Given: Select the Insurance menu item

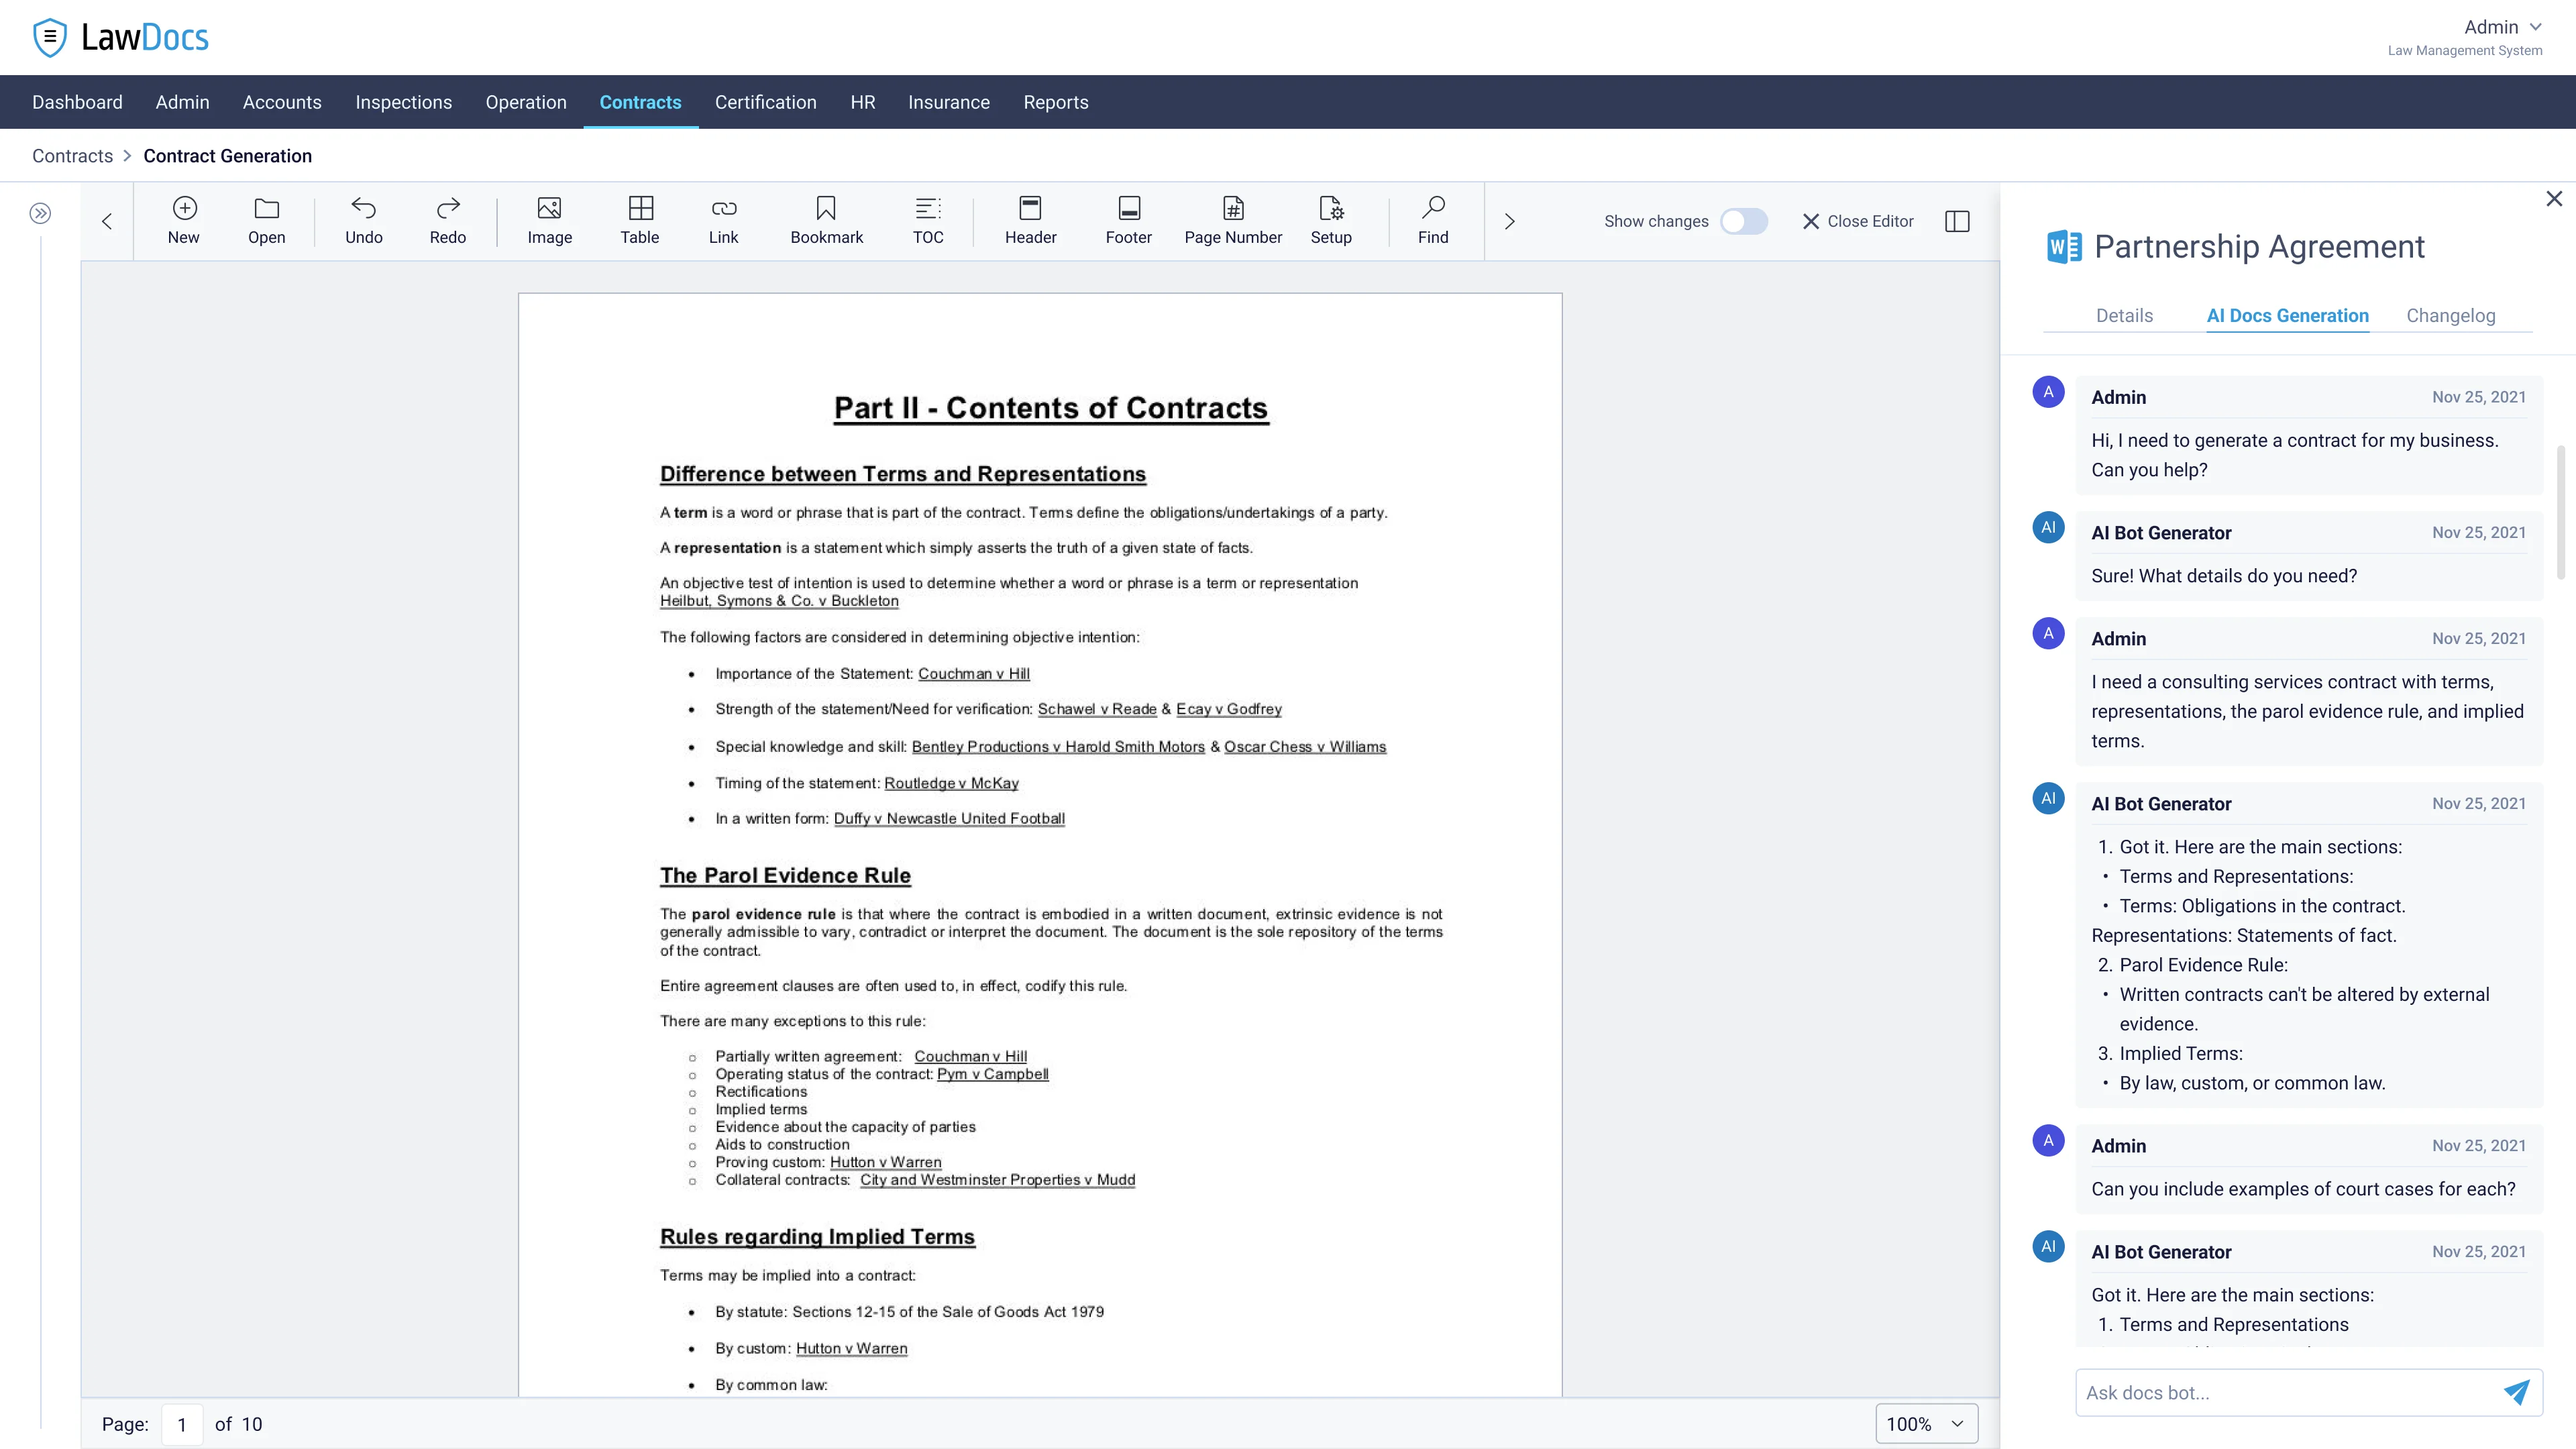Looking at the screenshot, I should click(x=948, y=102).
